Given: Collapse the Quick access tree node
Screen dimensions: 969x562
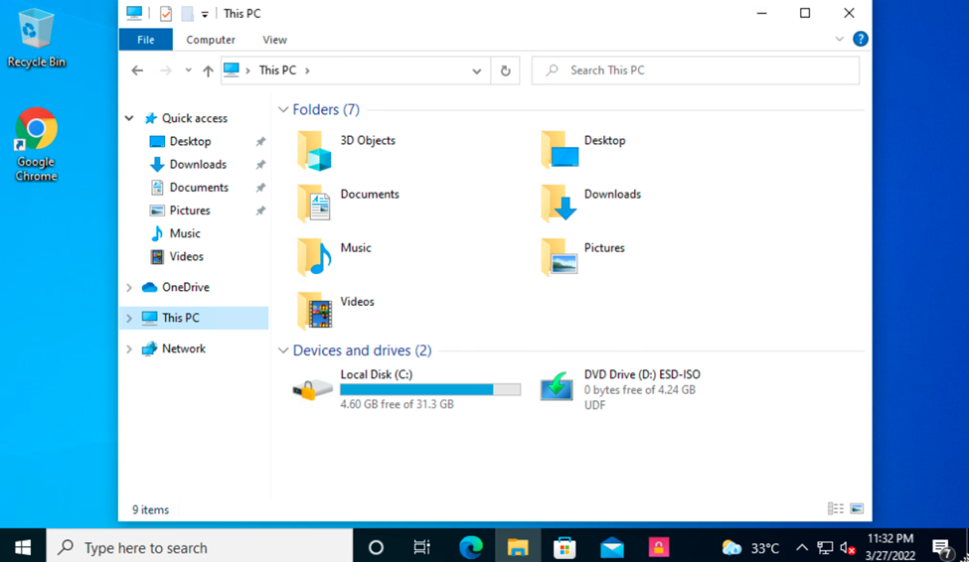Looking at the screenshot, I should [x=129, y=118].
